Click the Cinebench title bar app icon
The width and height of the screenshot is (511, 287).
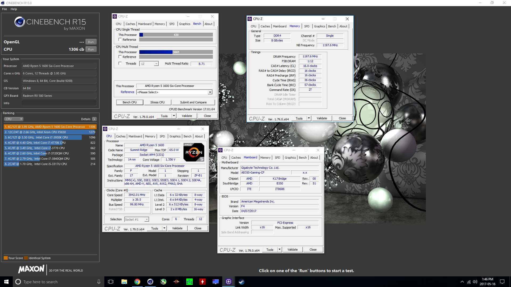[x=3, y=3]
